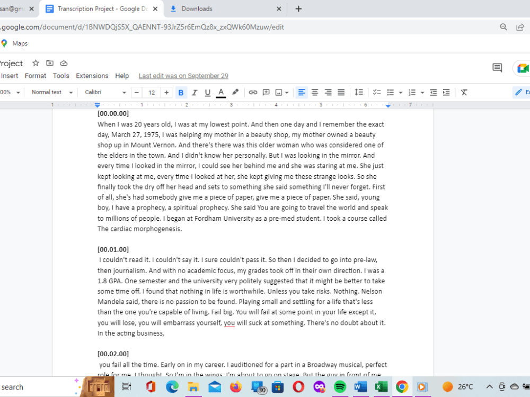
Task: Click the right indent ruler marker
Action: tap(388, 106)
